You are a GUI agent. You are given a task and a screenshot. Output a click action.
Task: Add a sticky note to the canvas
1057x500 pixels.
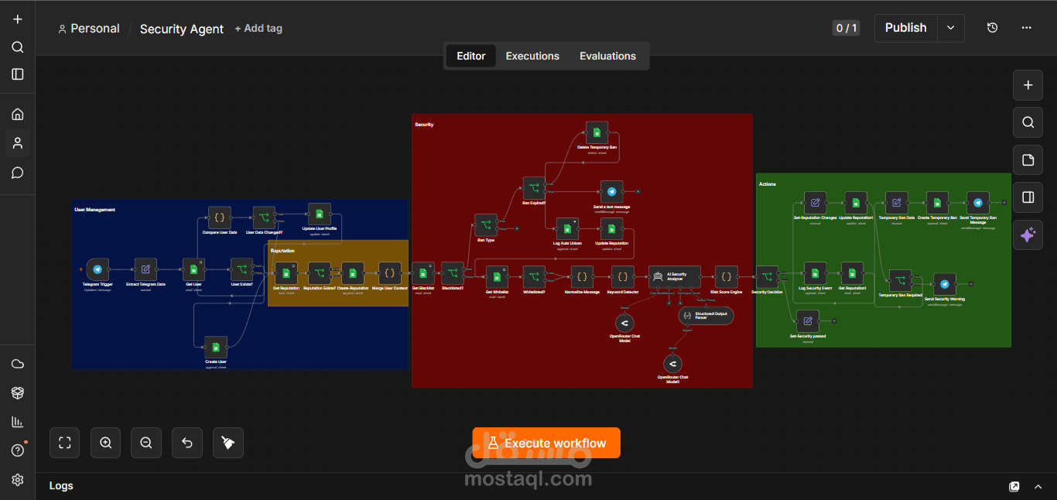point(1028,160)
